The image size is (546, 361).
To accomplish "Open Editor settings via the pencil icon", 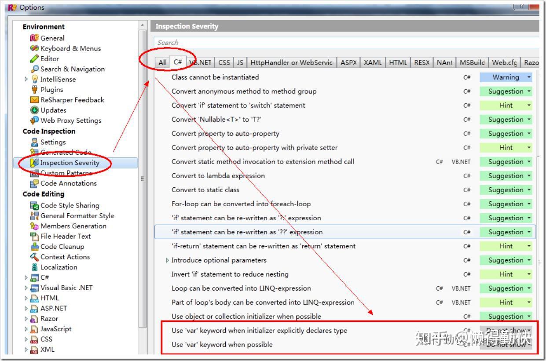I will pos(33,58).
